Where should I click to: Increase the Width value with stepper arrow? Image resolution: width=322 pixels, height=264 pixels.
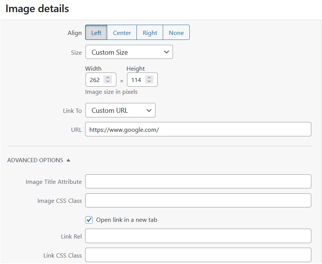pyautogui.click(x=108, y=78)
